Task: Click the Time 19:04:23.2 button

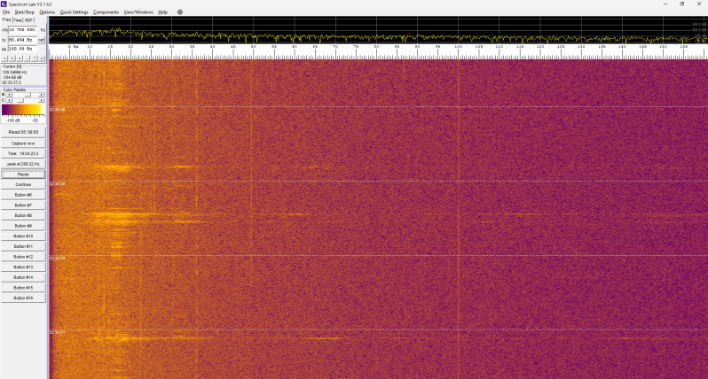Action: (x=23, y=154)
